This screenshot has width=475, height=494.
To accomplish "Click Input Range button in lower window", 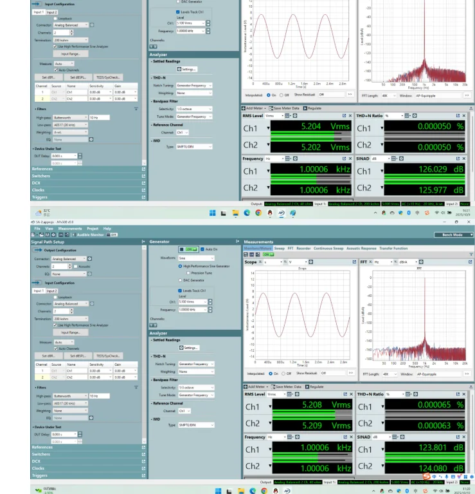I will tap(71, 332).
